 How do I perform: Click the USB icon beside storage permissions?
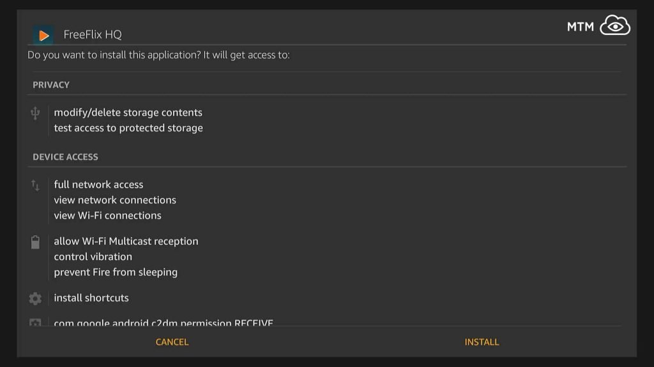pos(34,113)
